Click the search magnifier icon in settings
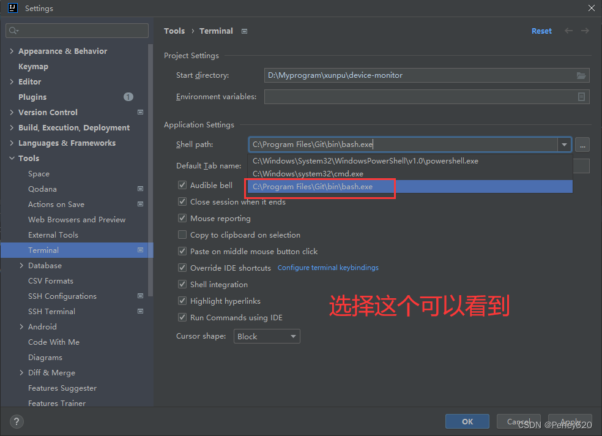 (x=13, y=31)
